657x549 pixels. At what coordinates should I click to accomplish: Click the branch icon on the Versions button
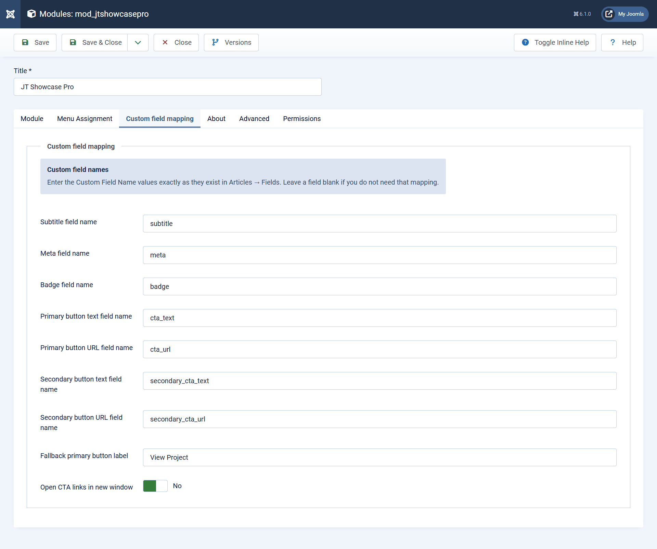pos(215,42)
